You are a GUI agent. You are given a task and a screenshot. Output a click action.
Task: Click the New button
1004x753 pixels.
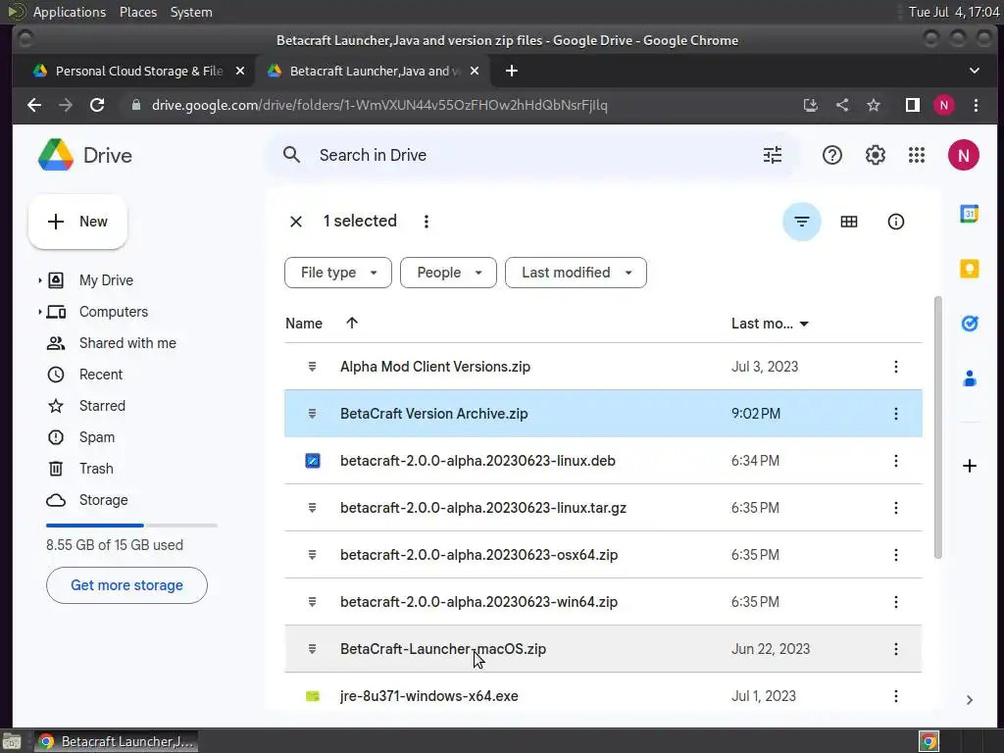point(77,222)
